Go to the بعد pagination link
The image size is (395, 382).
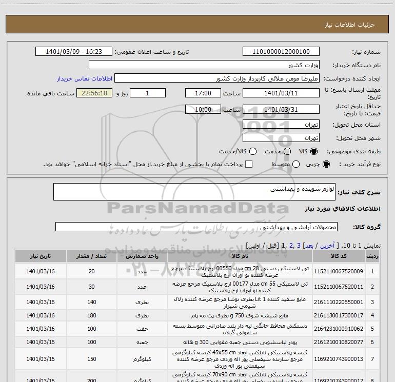pos(309,246)
